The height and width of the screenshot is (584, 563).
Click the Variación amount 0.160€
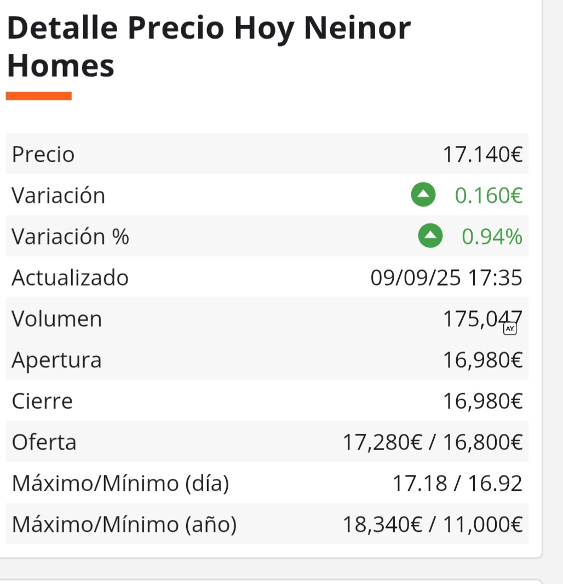click(489, 195)
